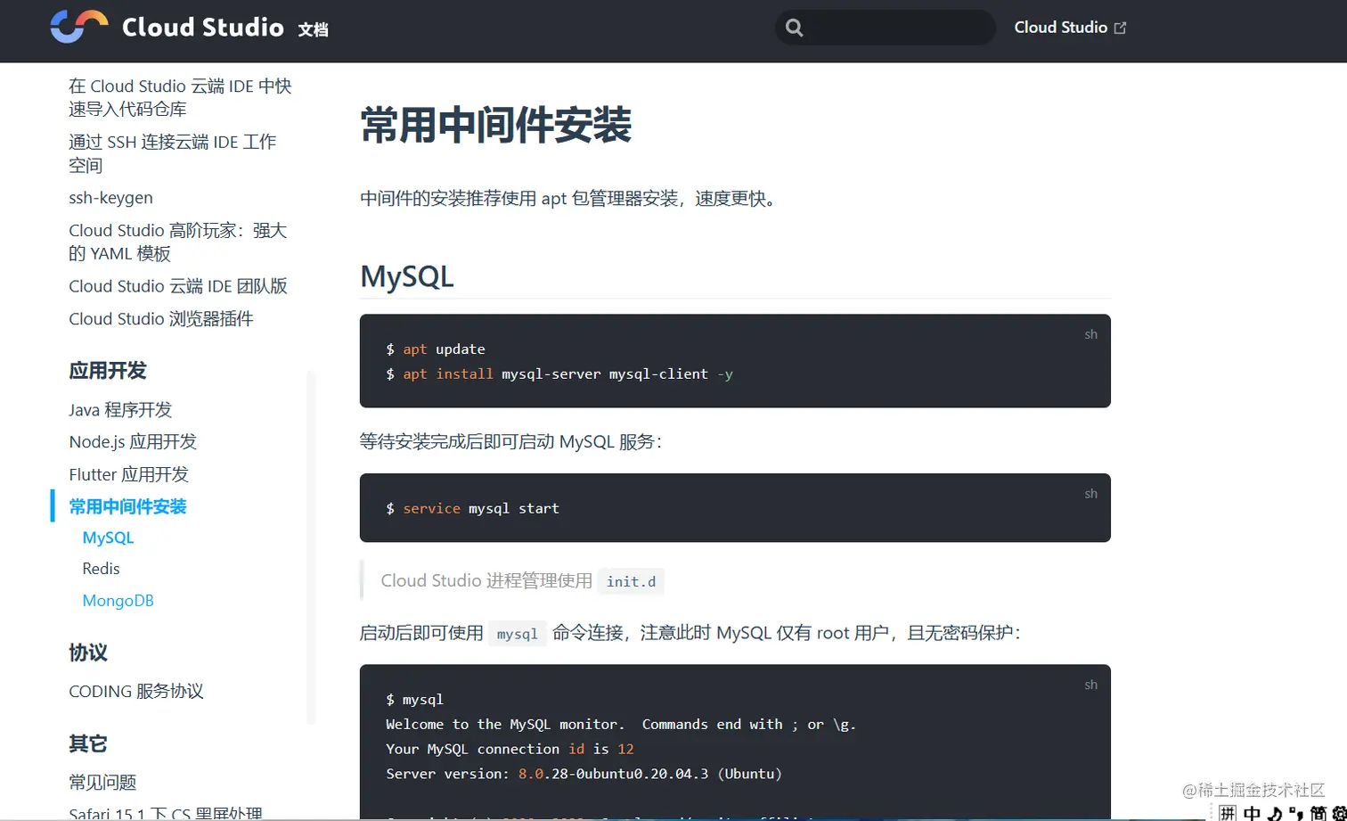Click the IME 简 simplified indicator
Image resolution: width=1347 pixels, height=821 pixels.
coord(1318,813)
